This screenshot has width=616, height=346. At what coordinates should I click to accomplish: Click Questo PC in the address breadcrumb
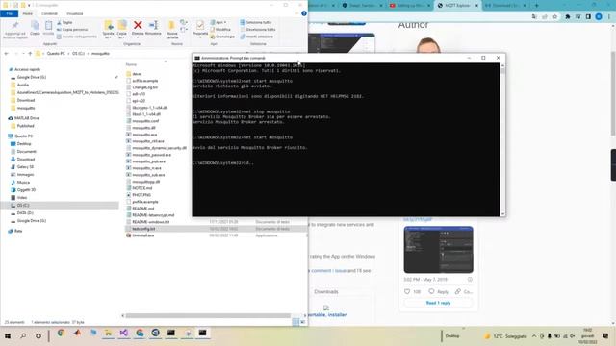56,54
